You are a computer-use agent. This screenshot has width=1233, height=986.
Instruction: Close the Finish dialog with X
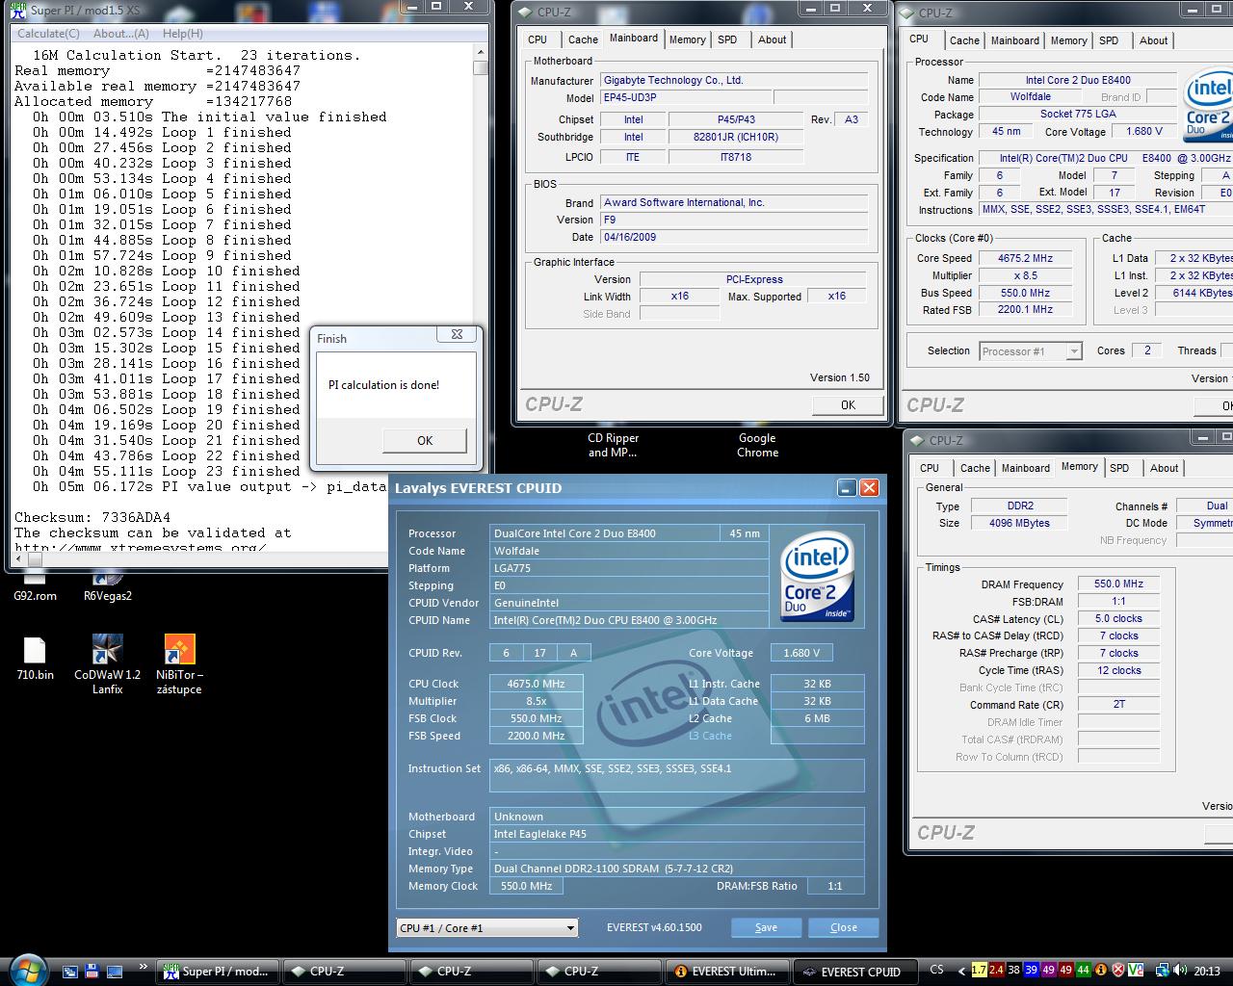[x=457, y=335]
